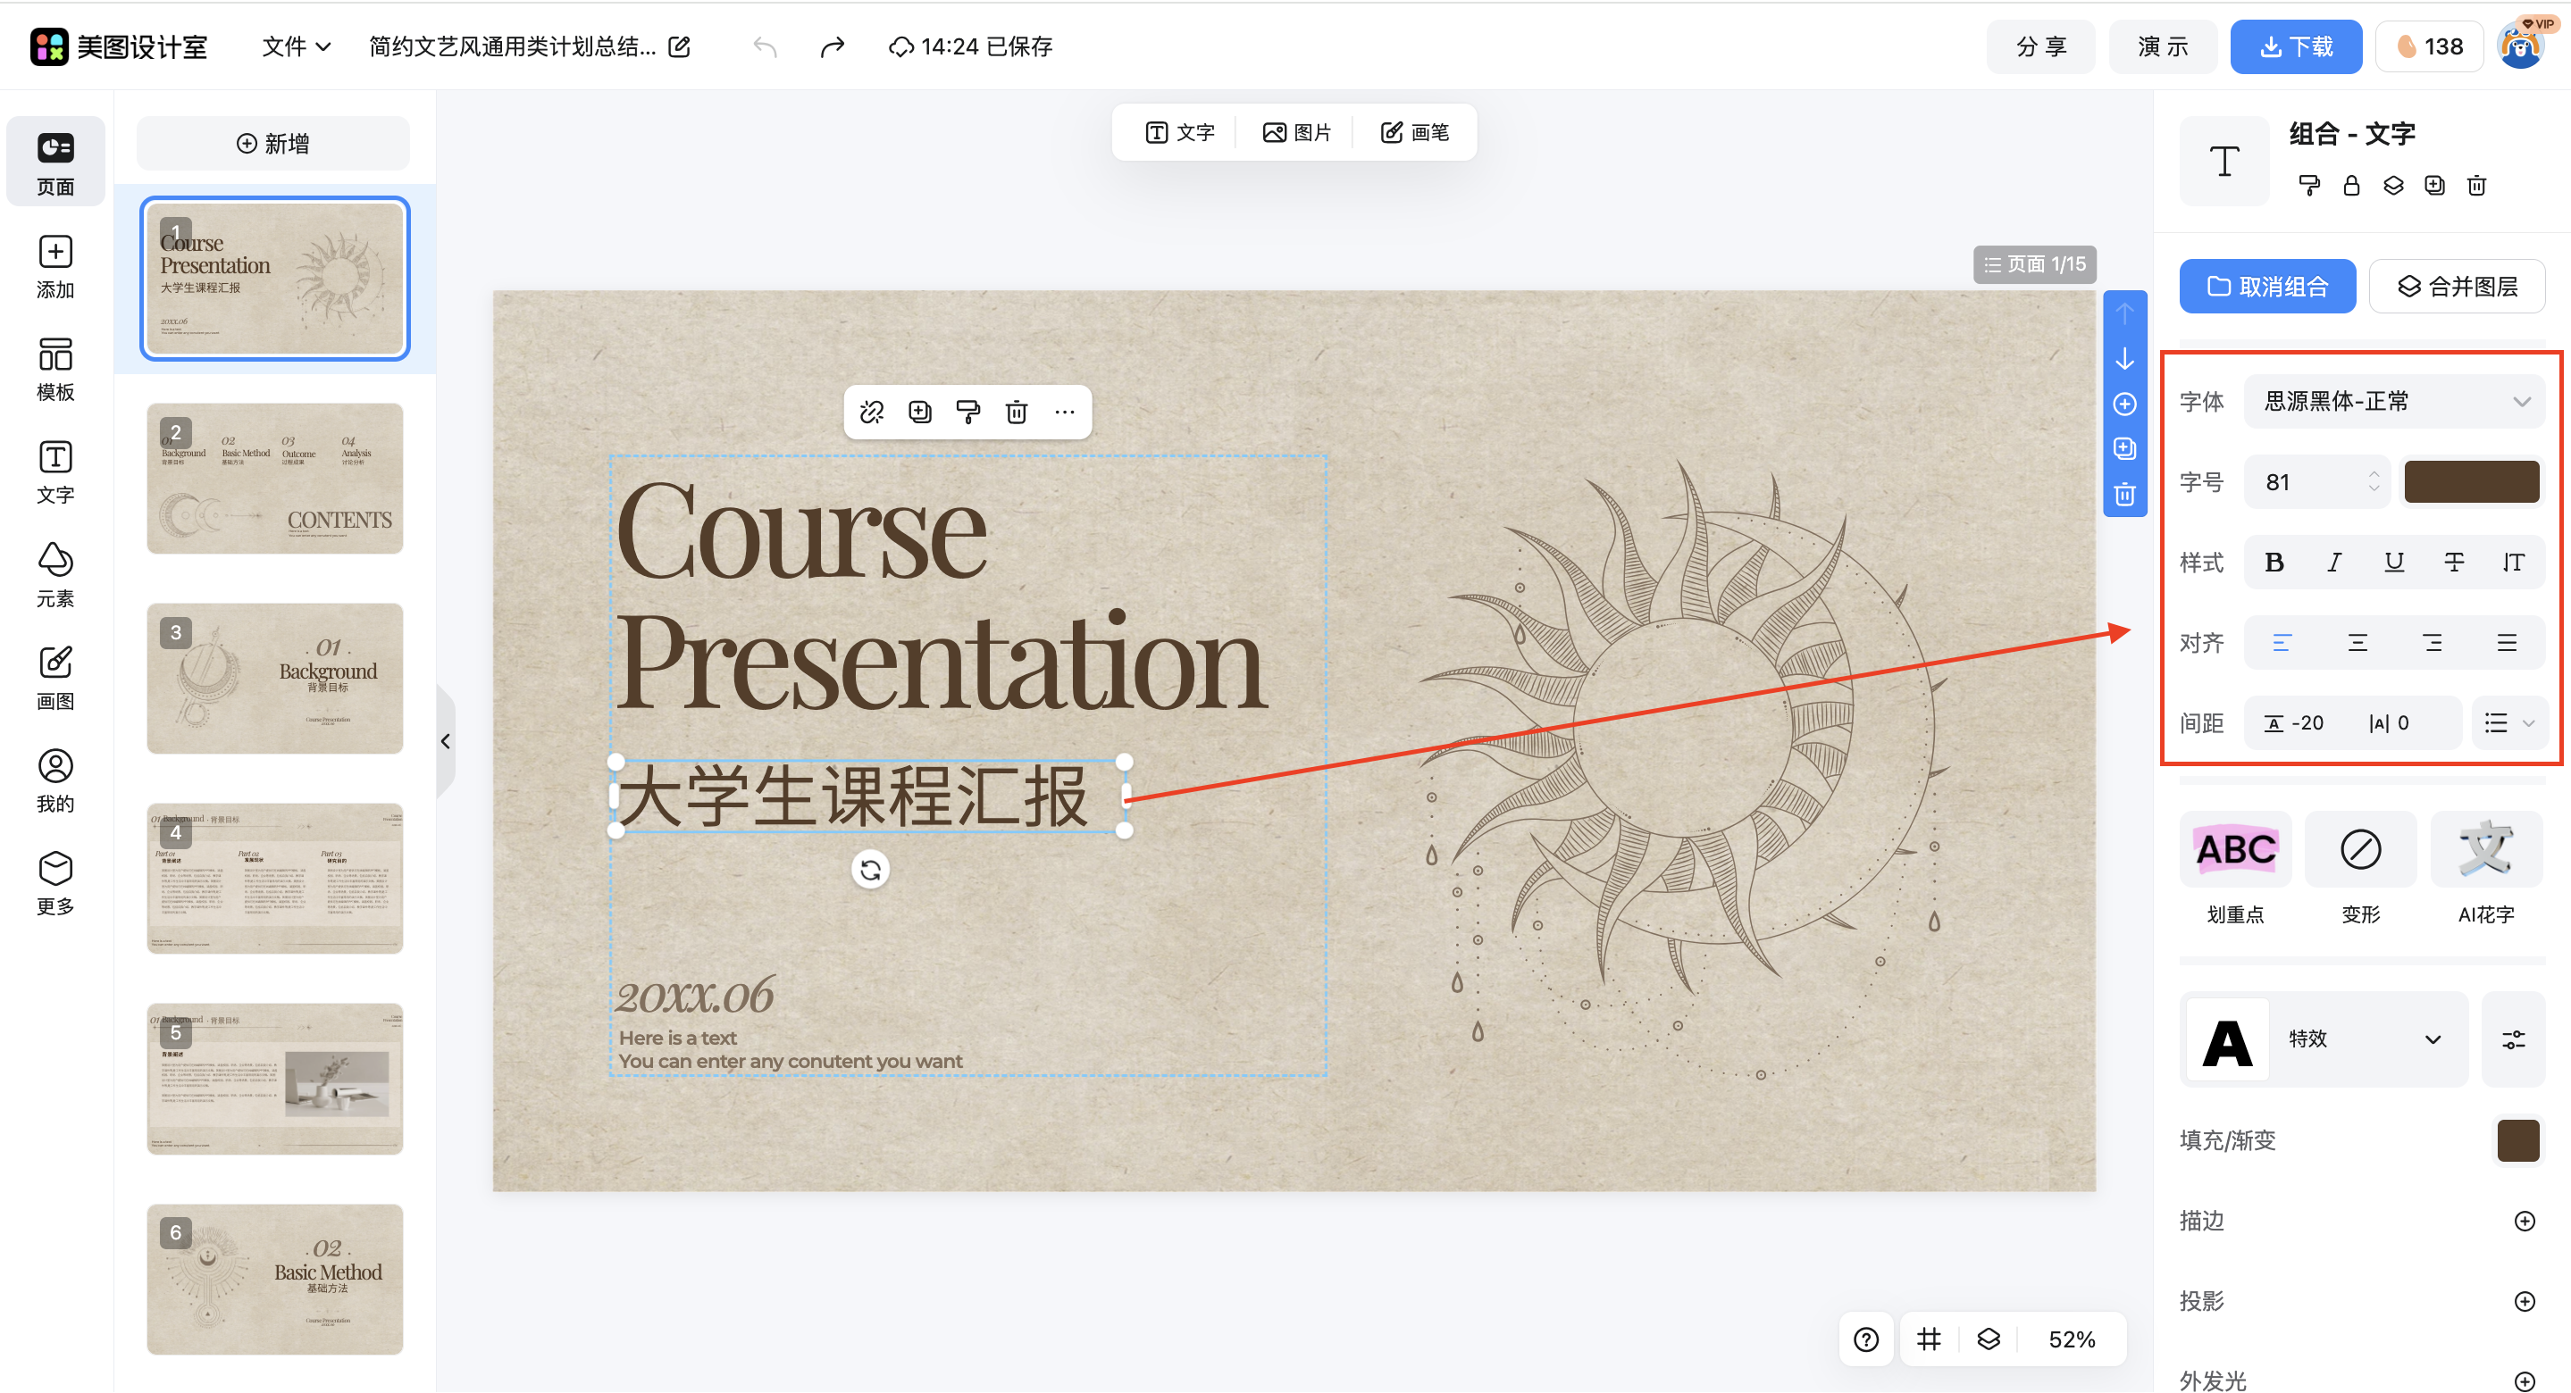
Task: Click the grid icon in bottom bar
Action: (1928, 1339)
